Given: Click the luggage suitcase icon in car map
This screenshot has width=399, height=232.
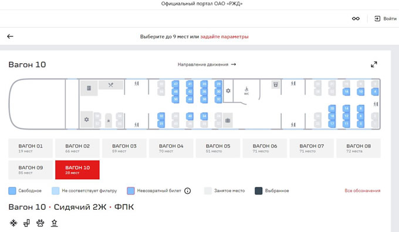Looking at the screenshot, I should pos(228,120).
